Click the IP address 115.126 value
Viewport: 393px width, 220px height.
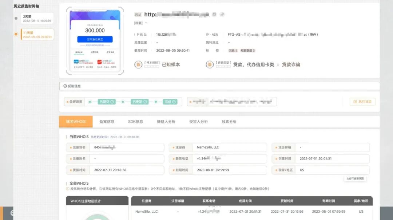coord(166,35)
